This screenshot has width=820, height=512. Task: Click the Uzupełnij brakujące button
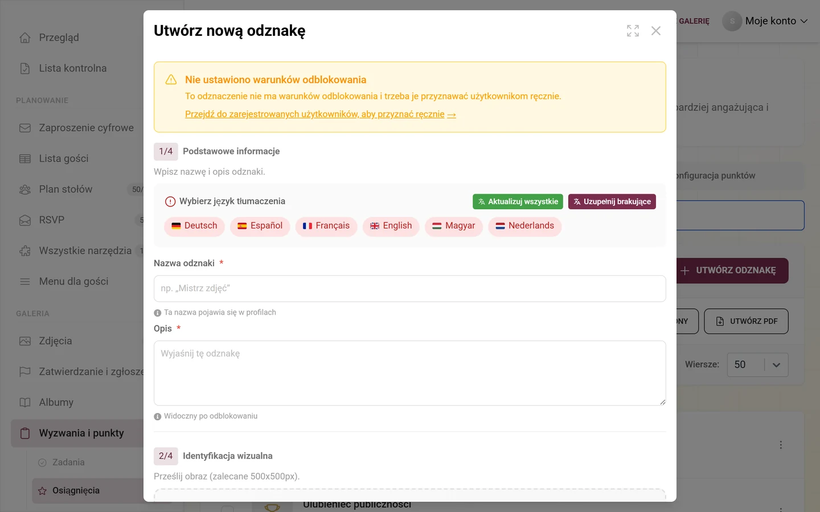[x=612, y=202]
